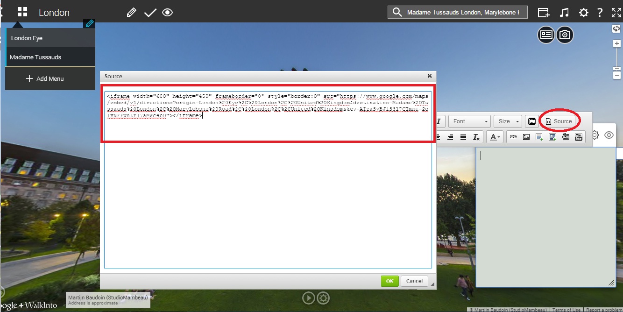Click blue pencil edit icon above menu
Image resolution: width=623 pixels, height=312 pixels.
(90, 23)
